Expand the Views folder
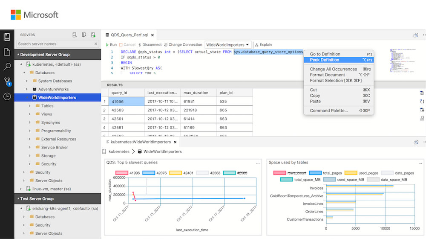Viewport: 426px width, 239px height. pos(30,114)
